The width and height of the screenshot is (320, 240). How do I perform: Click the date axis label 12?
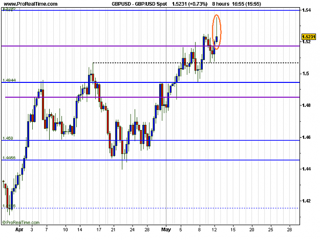click(215, 230)
